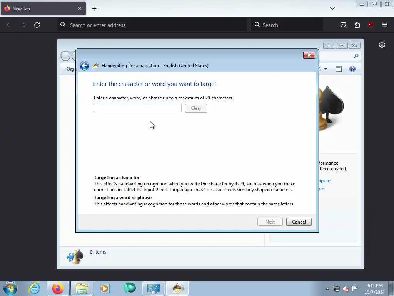Click the Explorer window back button circle
394x296 pixels.
[x=65, y=56]
